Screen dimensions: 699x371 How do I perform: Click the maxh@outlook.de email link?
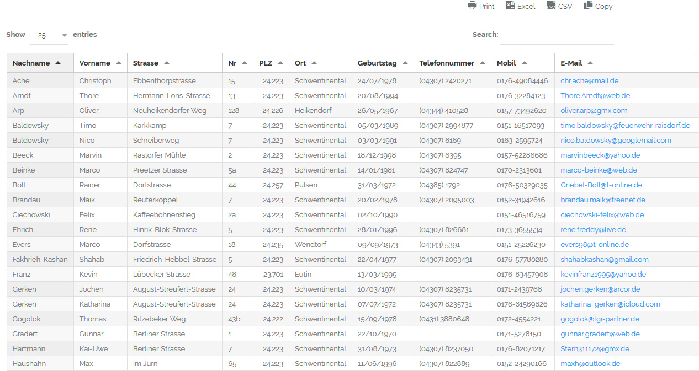click(x=590, y=363)
